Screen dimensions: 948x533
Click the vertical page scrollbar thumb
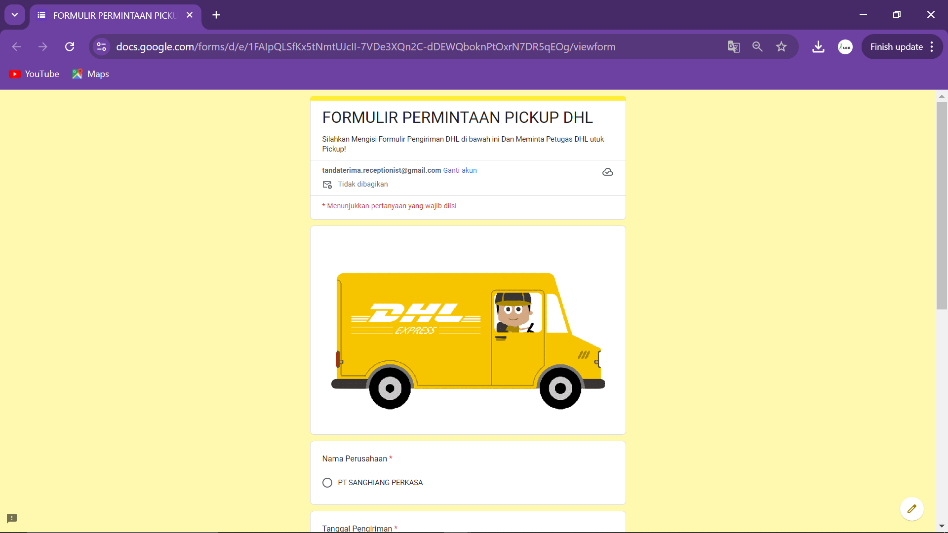942,206
